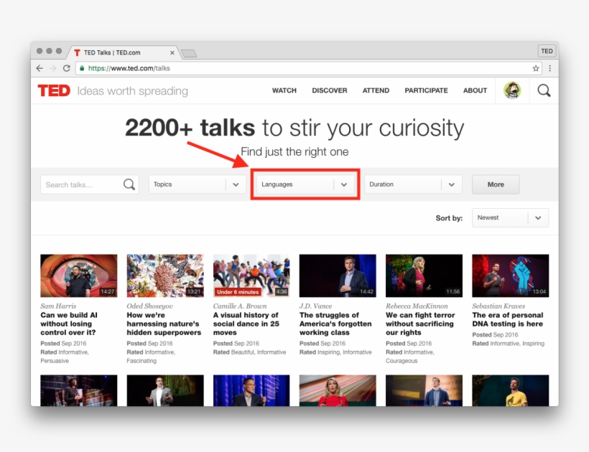Open Camille A. Brown talk thumbnail
The width and height of the screenshot is (589, 452).
(x=251, y=276)
